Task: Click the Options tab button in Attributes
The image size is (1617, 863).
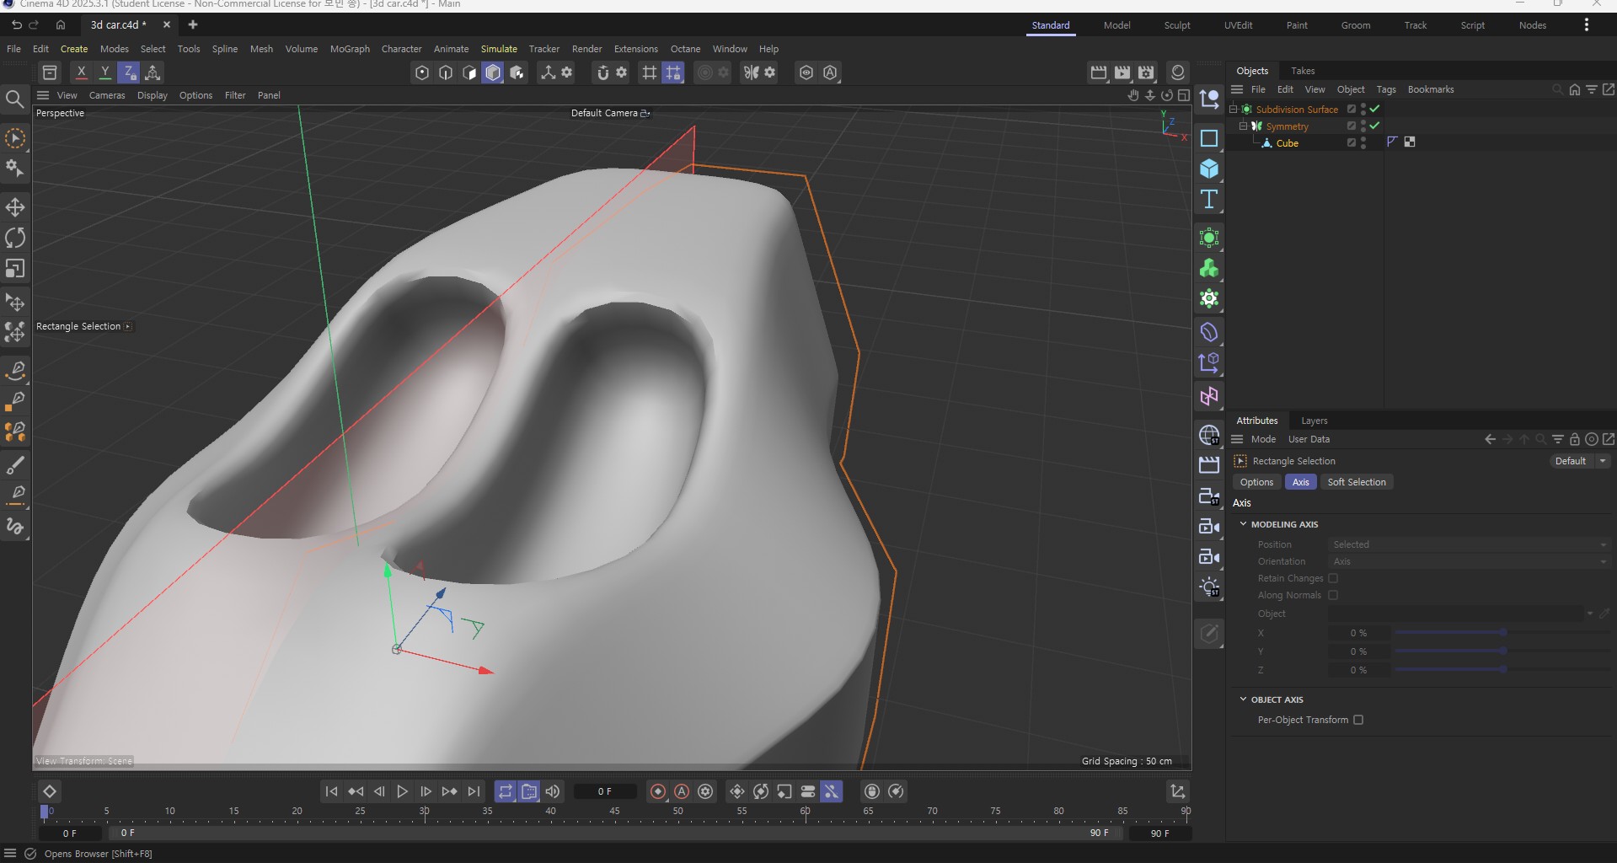Action: click(x=1256, y=482)
